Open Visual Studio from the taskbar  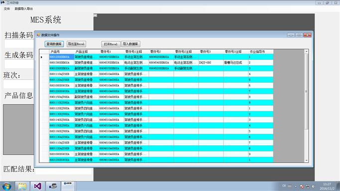point(37,187)
